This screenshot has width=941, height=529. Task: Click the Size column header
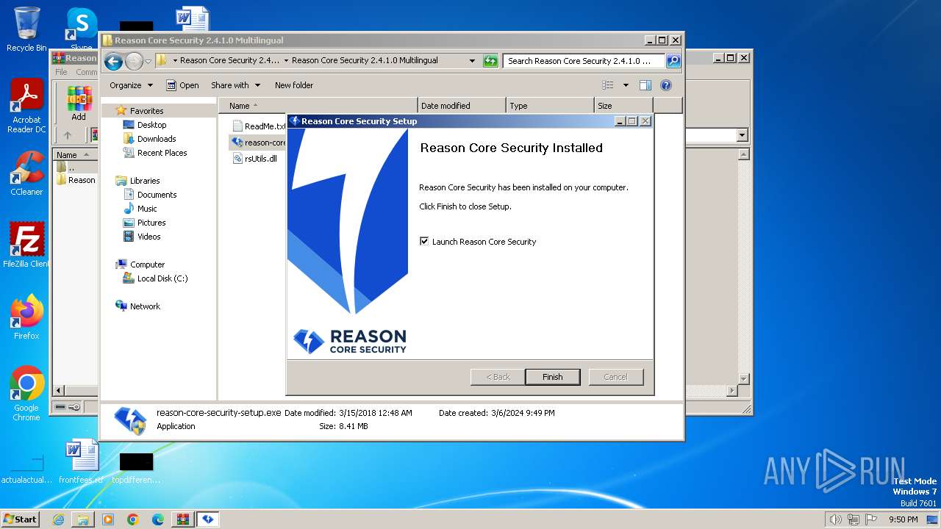pyautogui.click(x=623, y=106)
